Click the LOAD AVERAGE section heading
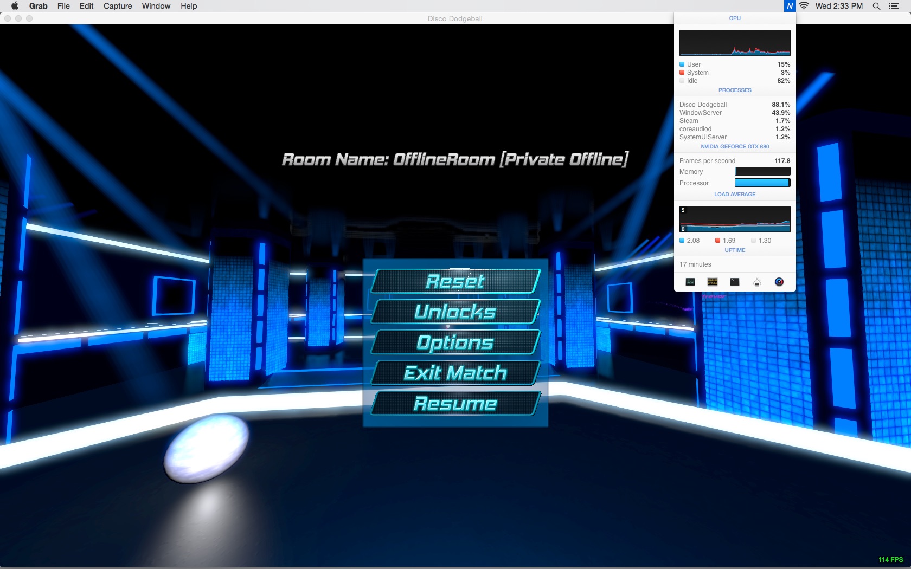 point(735,195)
